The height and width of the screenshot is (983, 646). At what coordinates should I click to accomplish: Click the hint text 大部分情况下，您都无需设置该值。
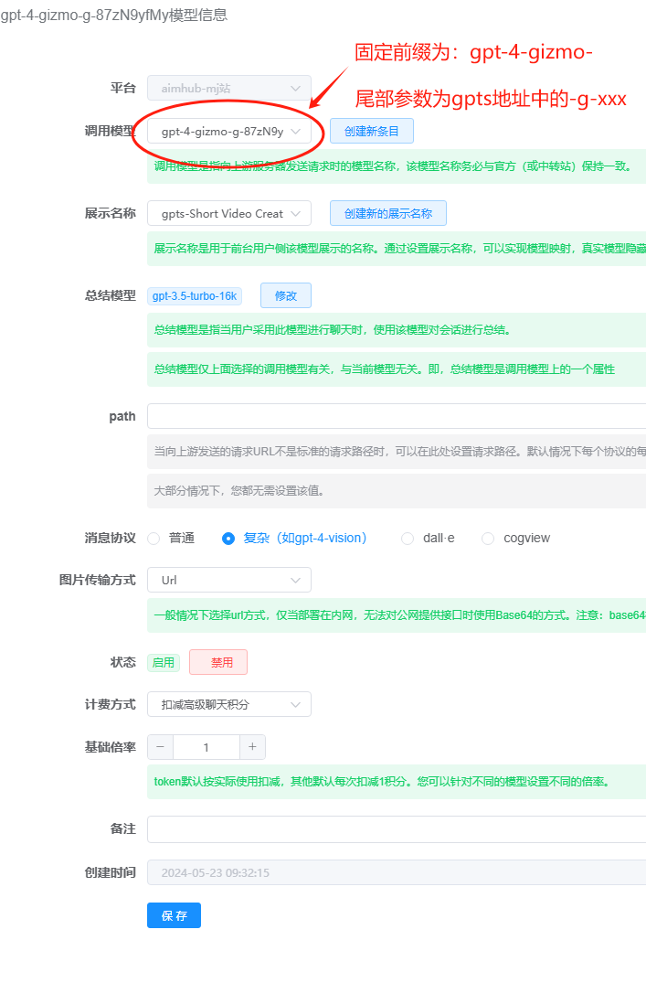pos(239,491)
